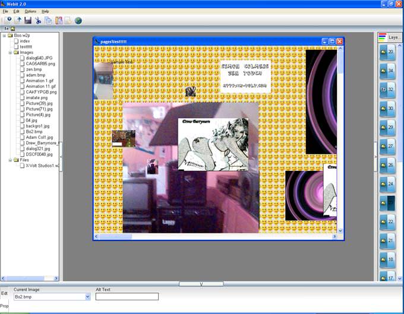Select layer 18 in Layers panel
This screenshot has height=314, width=404.
coord(387,259)
